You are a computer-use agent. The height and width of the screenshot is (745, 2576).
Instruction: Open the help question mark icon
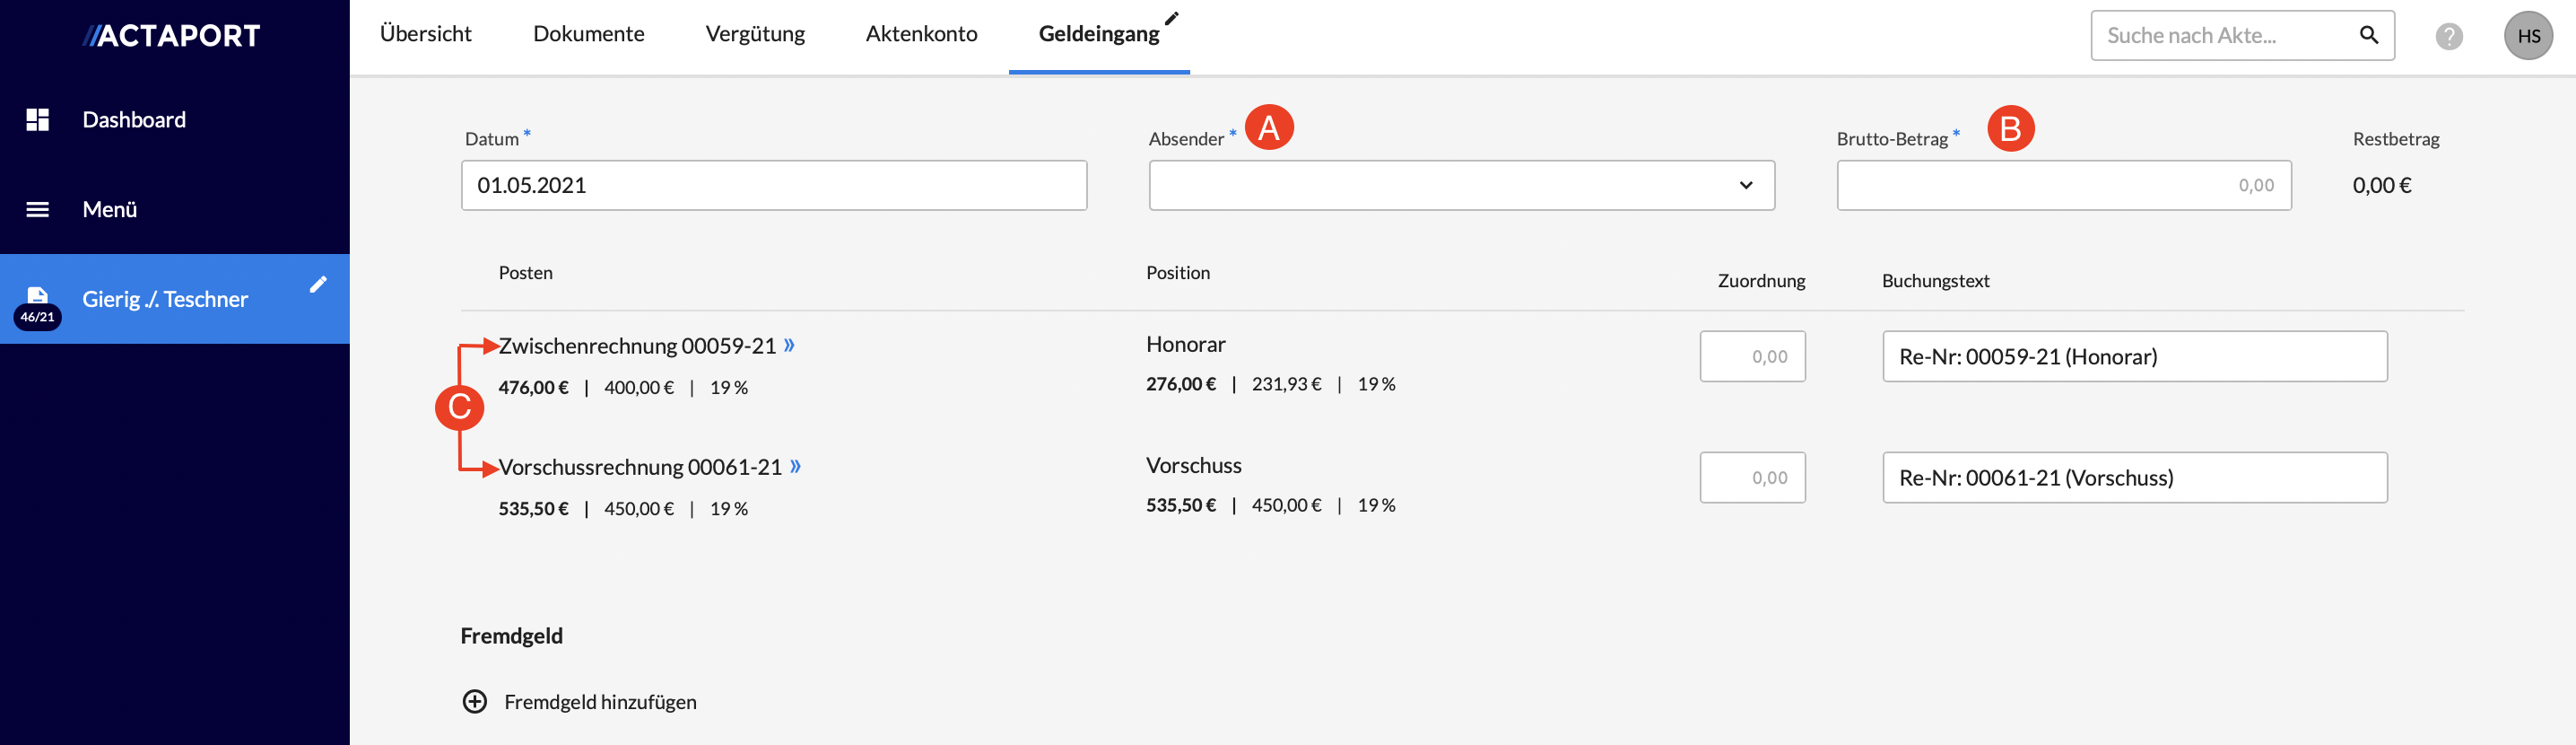pyautogui.click(x=2448, y=36)
